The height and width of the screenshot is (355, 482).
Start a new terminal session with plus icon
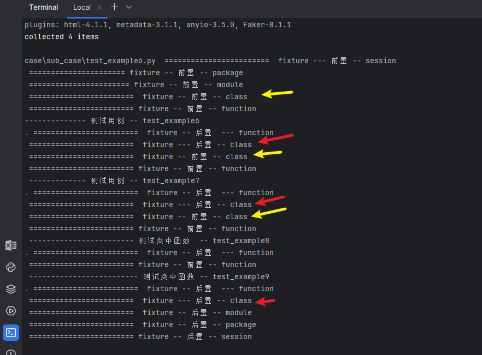[114, 8]
